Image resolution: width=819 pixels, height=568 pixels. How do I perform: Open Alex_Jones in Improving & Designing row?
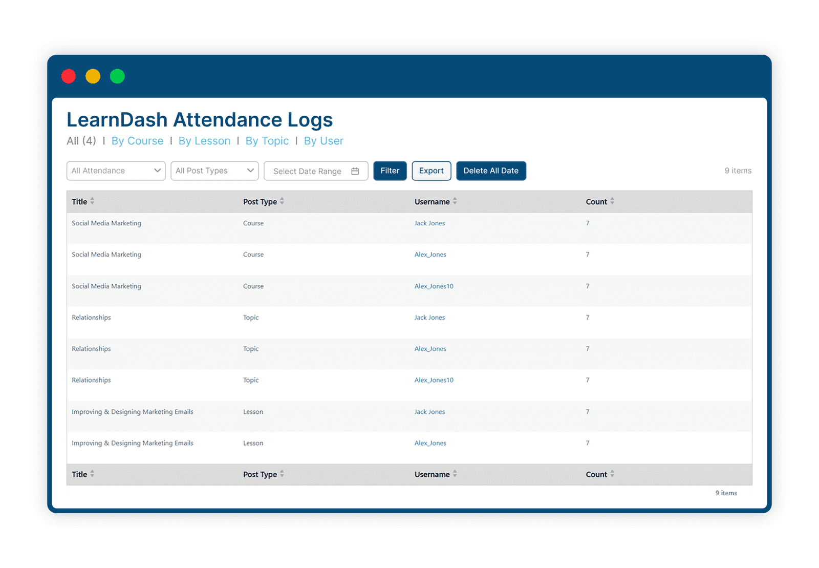[x=430, y=443]
